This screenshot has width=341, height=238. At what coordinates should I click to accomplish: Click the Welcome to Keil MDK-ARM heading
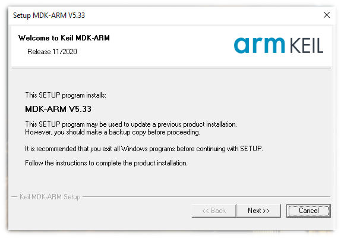point(64,38)
